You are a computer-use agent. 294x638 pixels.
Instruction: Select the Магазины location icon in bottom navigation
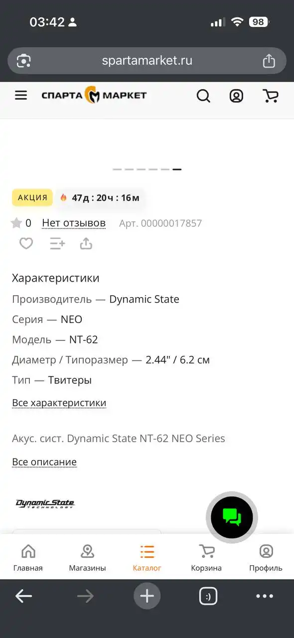pyautogui.click(x=87, y=552)
